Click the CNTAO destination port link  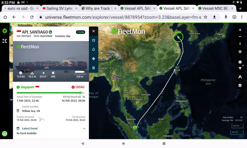(79, 87)
